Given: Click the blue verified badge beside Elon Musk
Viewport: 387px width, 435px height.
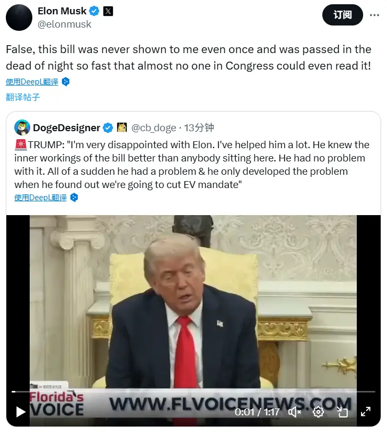Looking at the screenshot, I should tap(94, 11).
